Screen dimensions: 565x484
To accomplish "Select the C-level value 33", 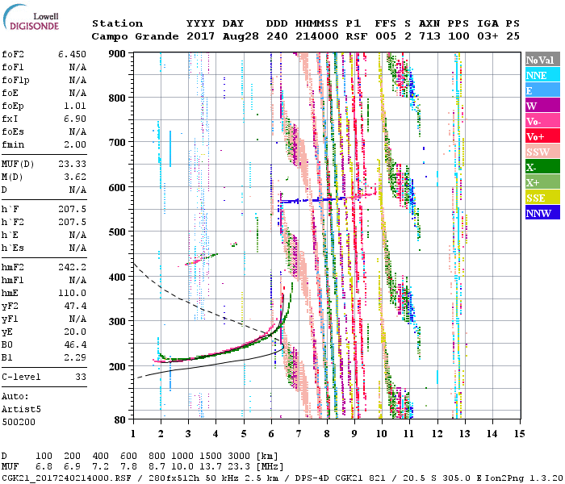I will tap(81, 377).
